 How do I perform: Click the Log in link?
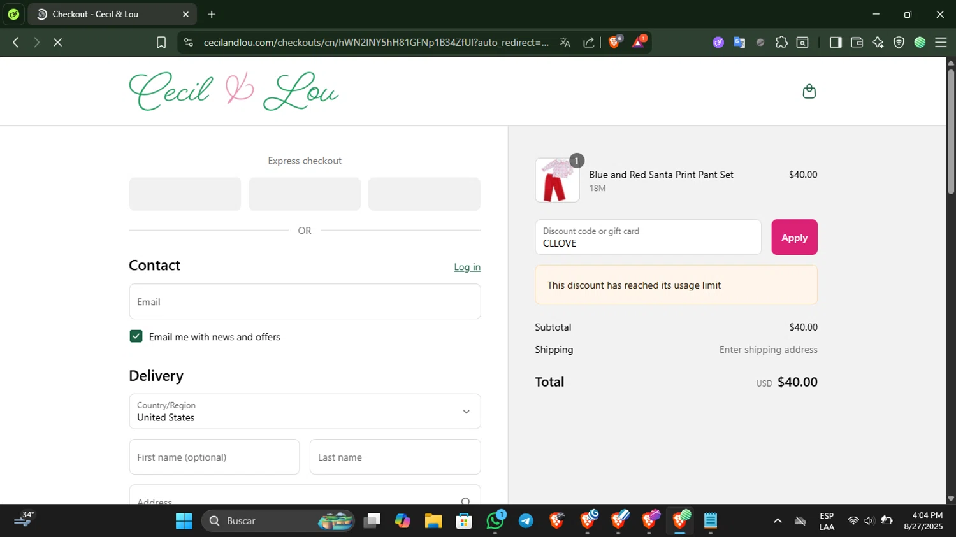click(x=467, y=267)
